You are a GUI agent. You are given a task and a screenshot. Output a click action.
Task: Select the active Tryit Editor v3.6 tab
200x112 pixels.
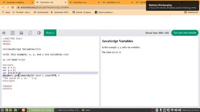(x=51, y=2)
